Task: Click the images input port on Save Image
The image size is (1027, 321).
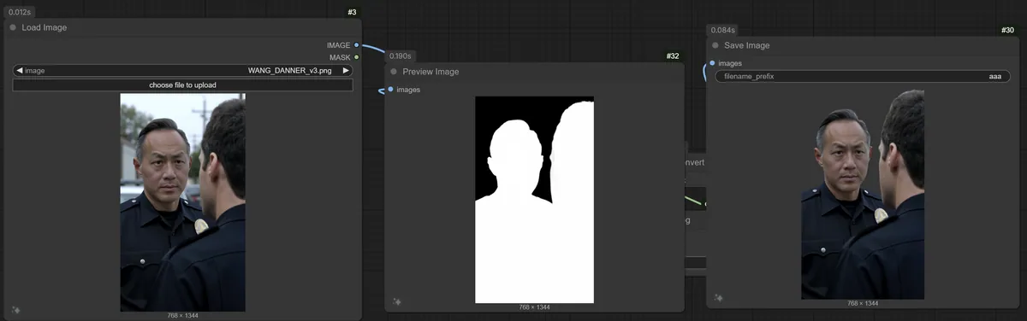Action: (x=712, y=63)
